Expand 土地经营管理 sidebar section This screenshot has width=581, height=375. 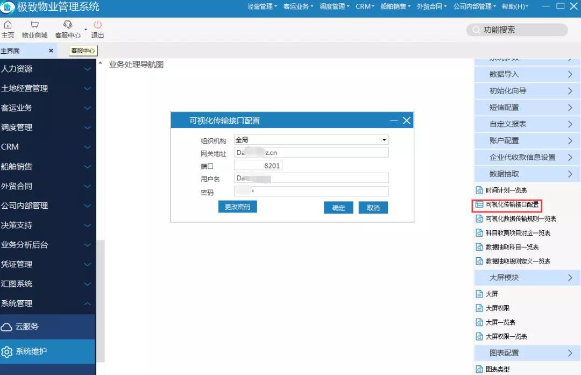coord(47,88)
